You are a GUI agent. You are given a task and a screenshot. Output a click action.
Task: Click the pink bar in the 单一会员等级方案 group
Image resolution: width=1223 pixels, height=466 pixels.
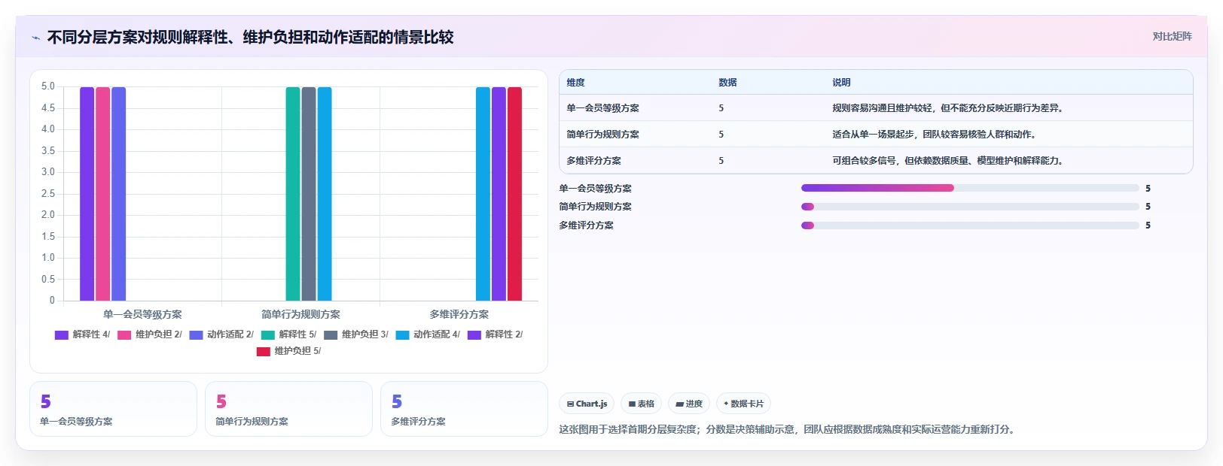[102, 194]
